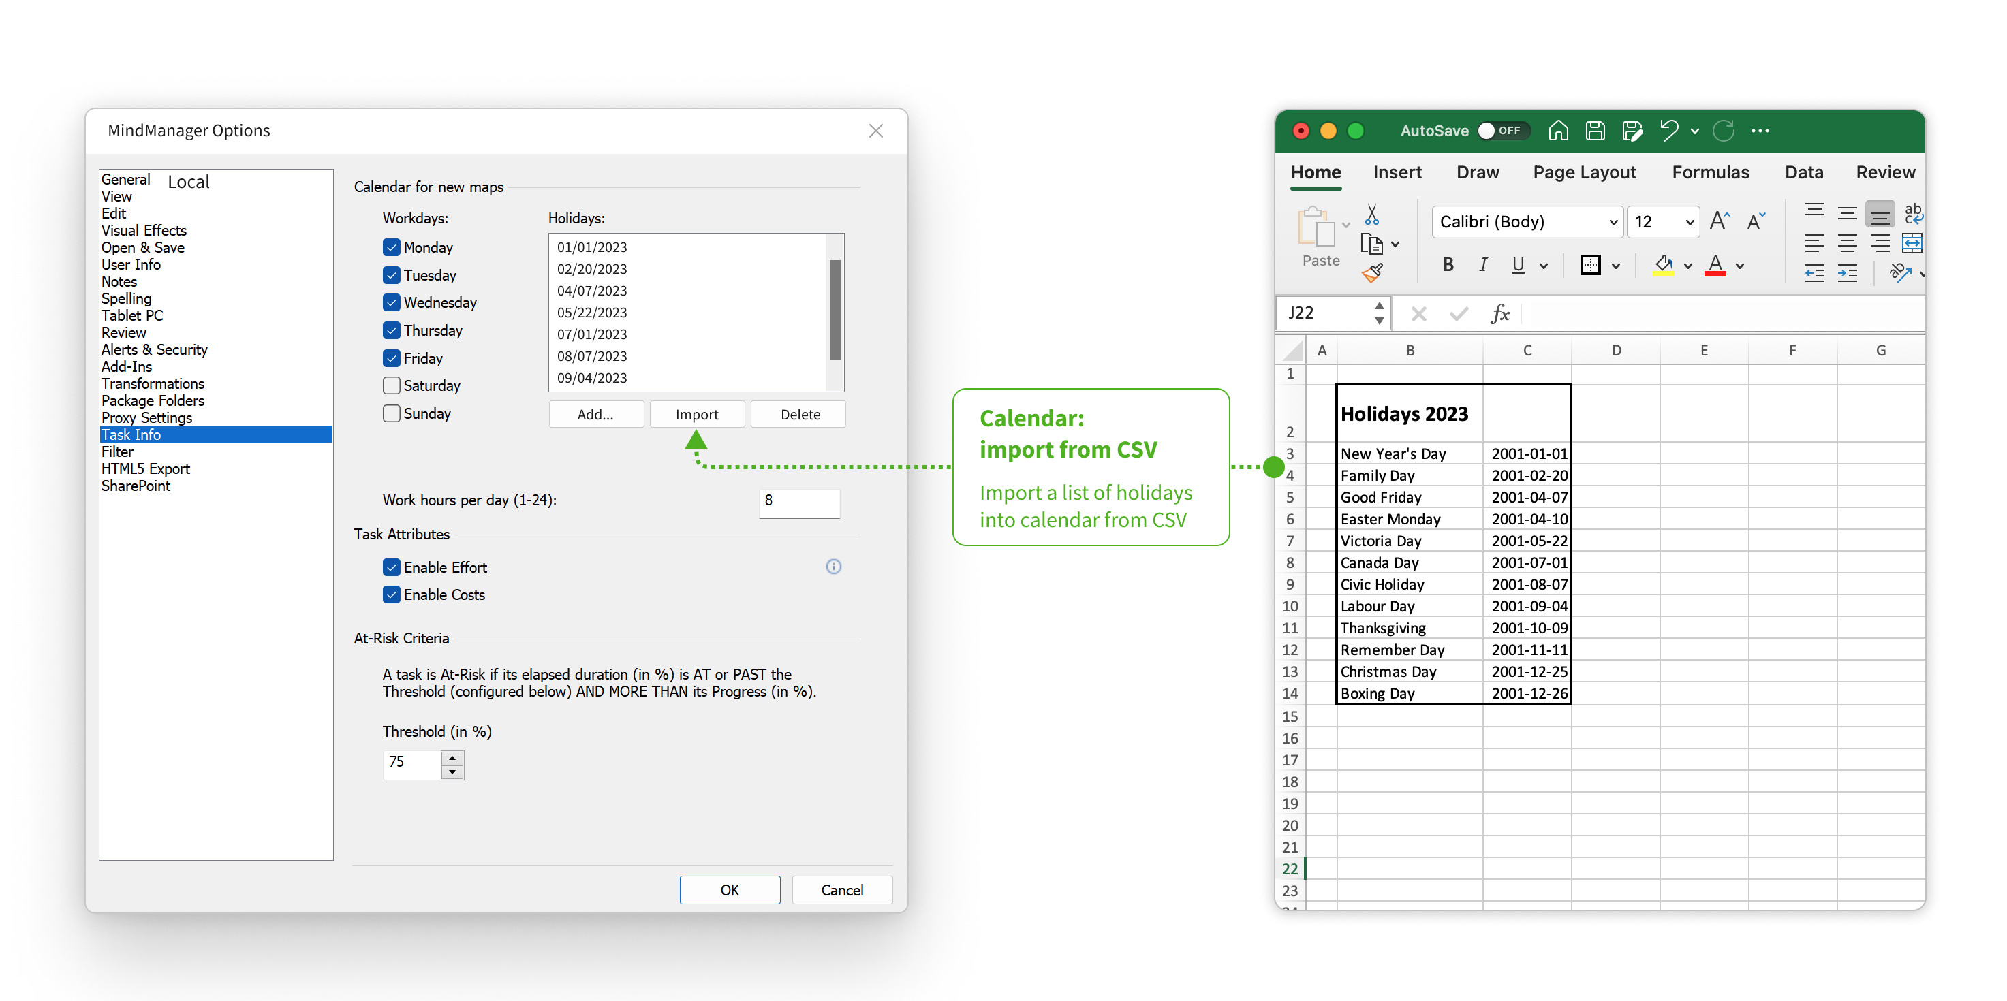2007x1001 pixels.
Task: Uncheck the Thursday workday checkbox
Action: pyautogui.click(x=391, y=330)
